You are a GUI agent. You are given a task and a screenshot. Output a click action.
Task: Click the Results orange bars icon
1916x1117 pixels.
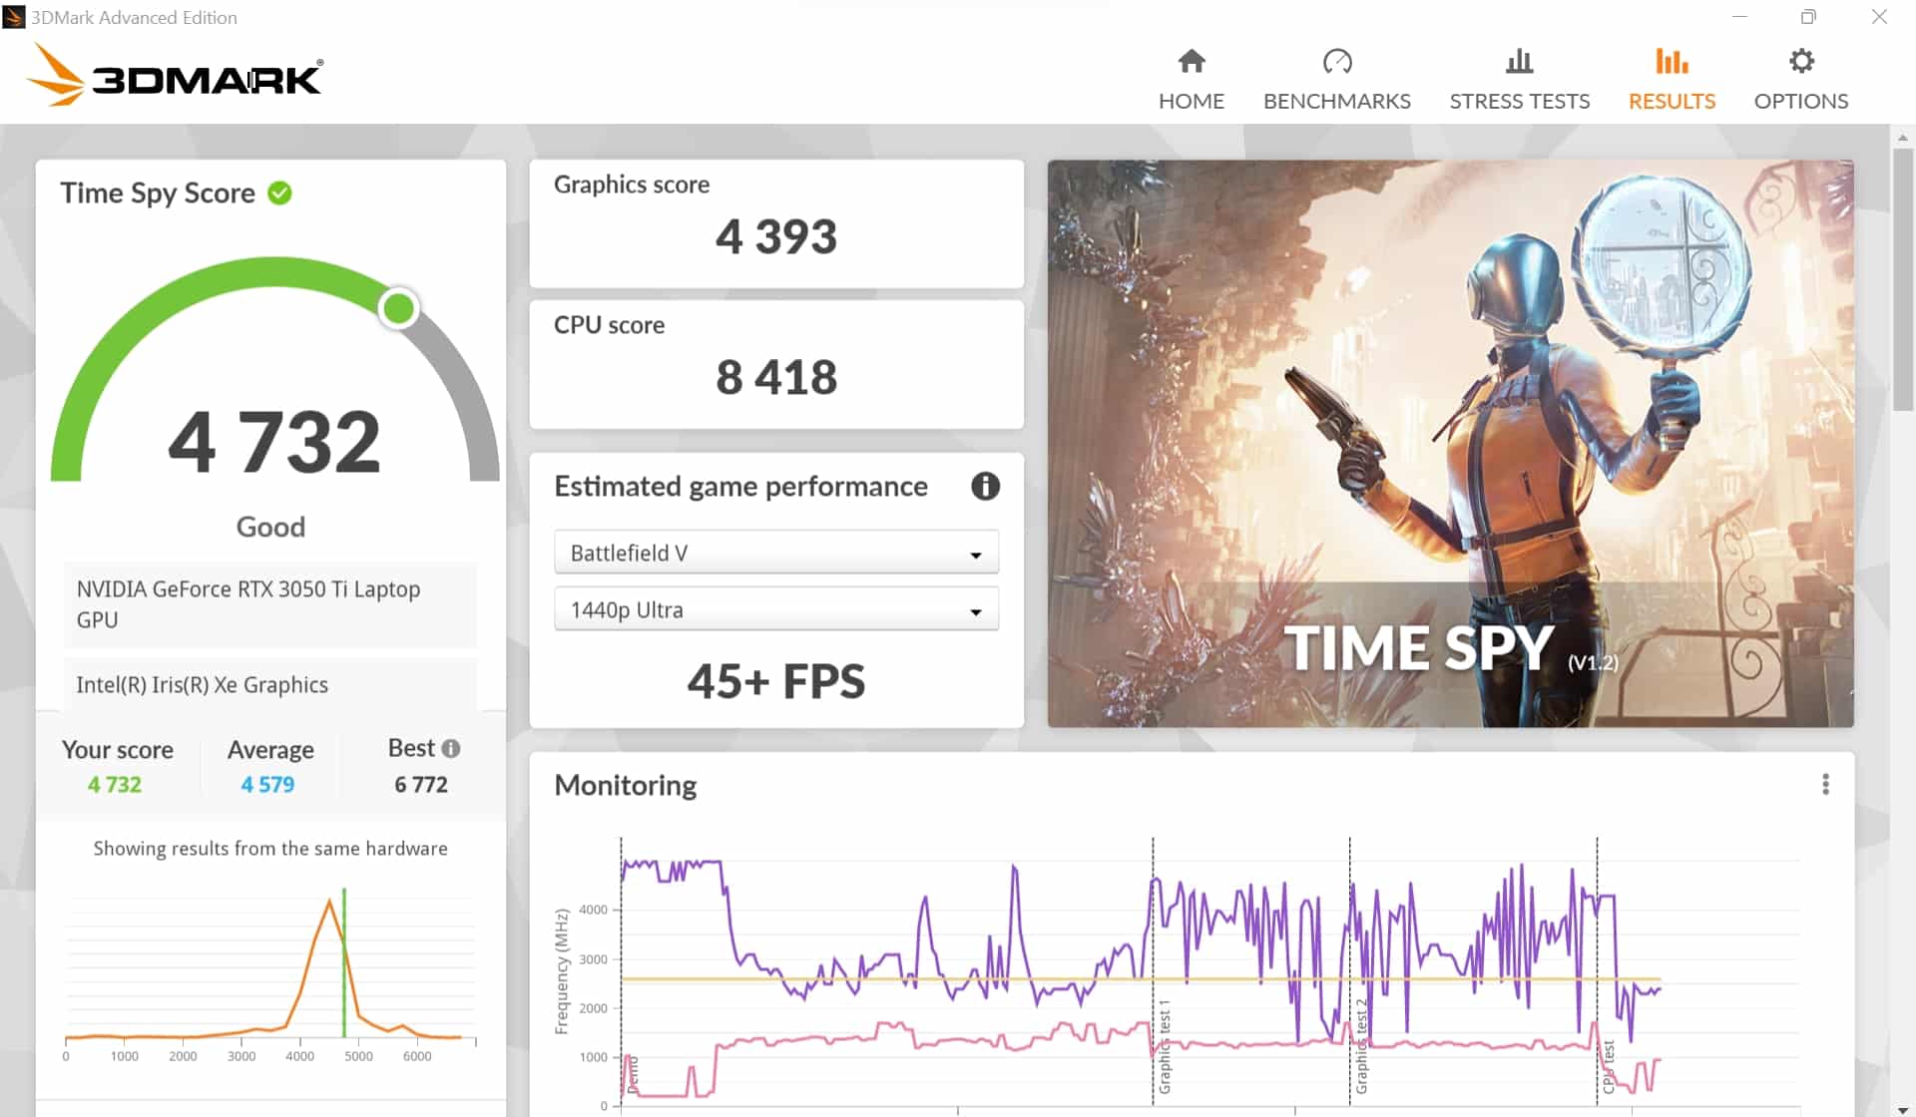coord(1671,62)
